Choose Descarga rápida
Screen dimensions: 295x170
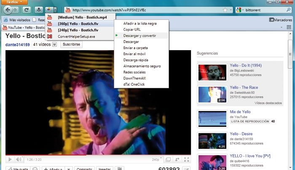pos(141,60)
